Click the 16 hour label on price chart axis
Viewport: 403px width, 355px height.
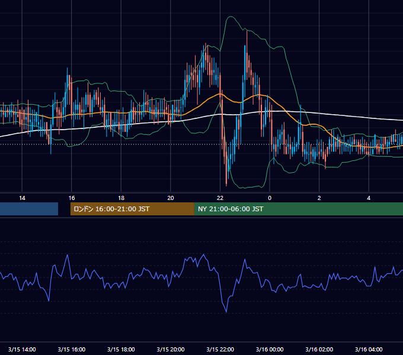point(72,198)
